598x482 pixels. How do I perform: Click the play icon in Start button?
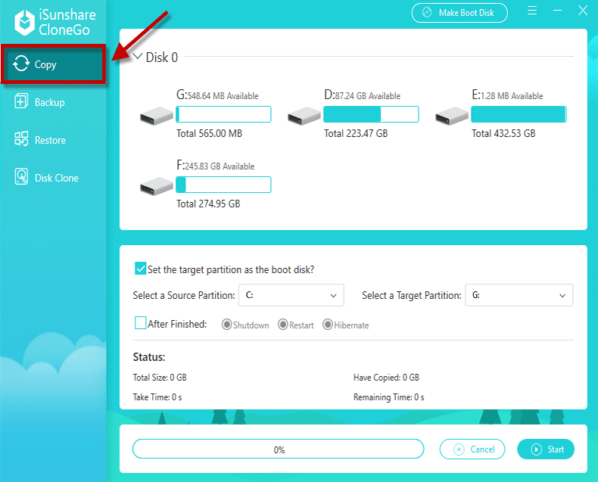pyautogui.click(x=536, y=449)
